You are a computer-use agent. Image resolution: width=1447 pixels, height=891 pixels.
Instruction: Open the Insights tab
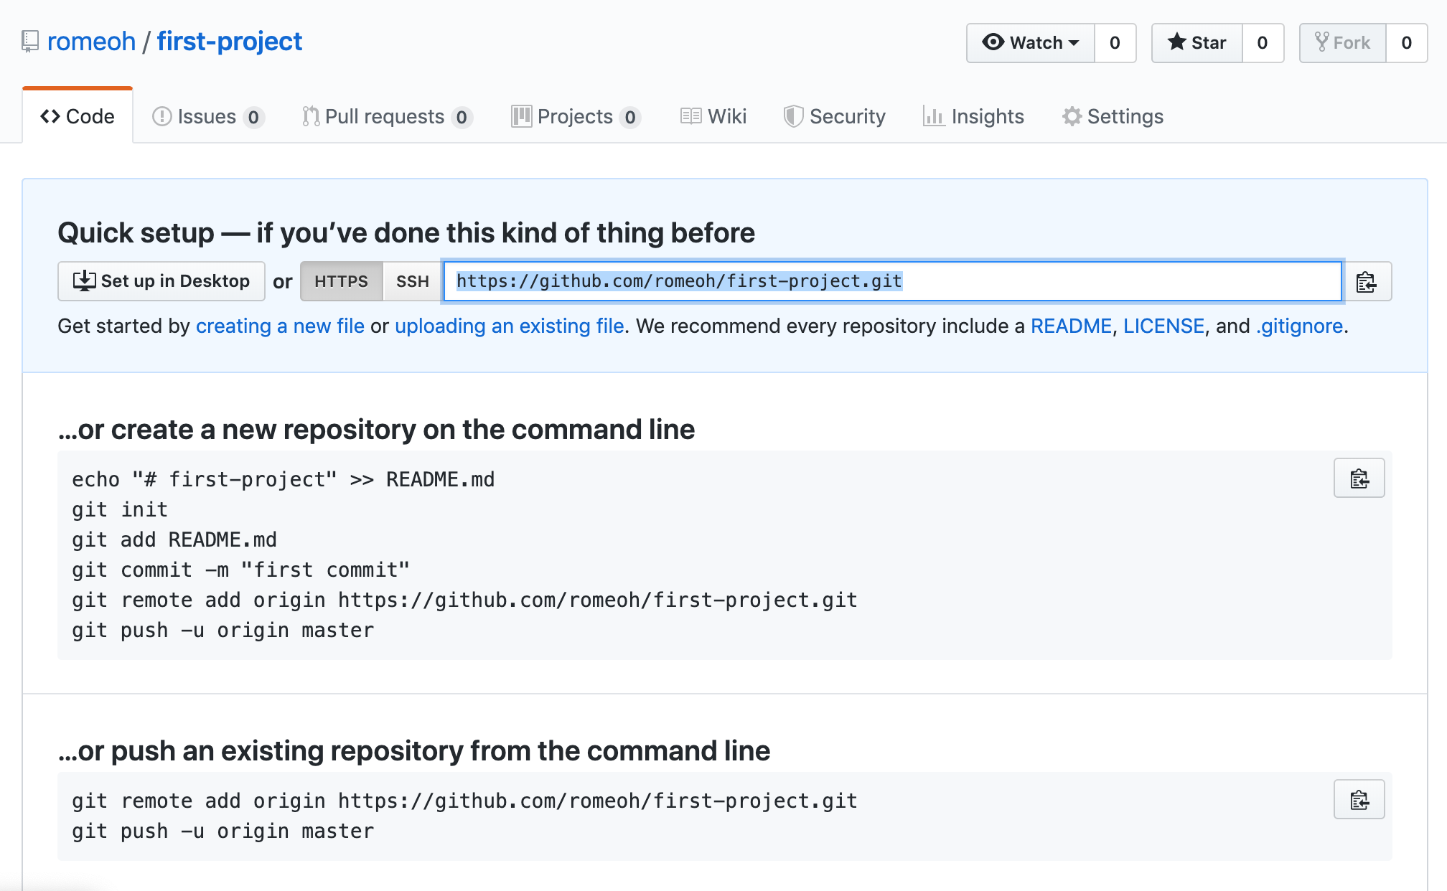(973, 116)
